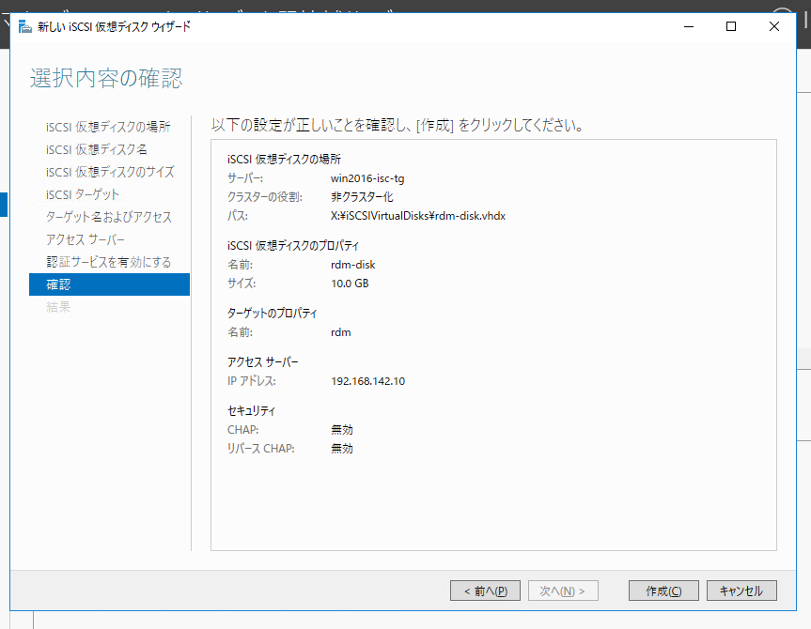Open the ターゲット名およびアクセス step
This screenshot has height=629, width=811.
coord(109,217)
